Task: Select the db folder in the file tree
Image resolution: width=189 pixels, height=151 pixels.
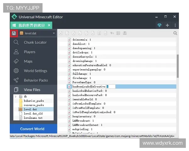Action: pos(25,97)
